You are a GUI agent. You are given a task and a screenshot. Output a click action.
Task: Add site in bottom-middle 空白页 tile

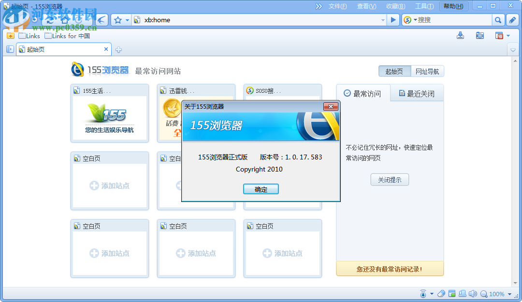click(196, 253)
